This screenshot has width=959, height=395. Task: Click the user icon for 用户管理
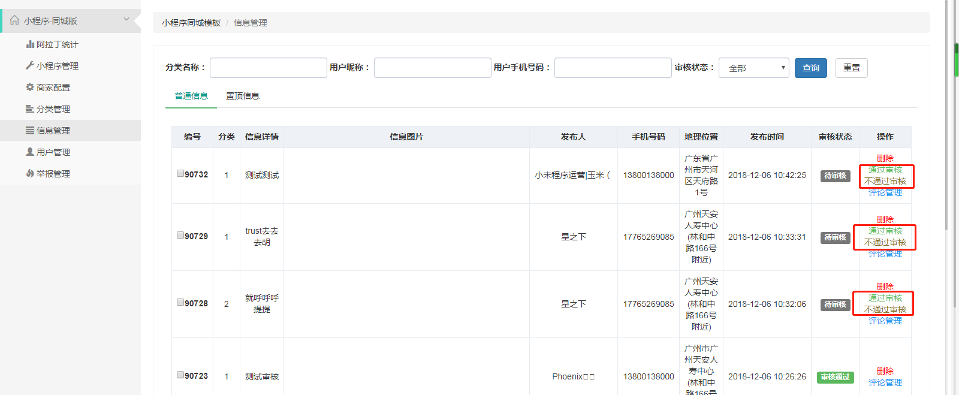click(30, 152)
